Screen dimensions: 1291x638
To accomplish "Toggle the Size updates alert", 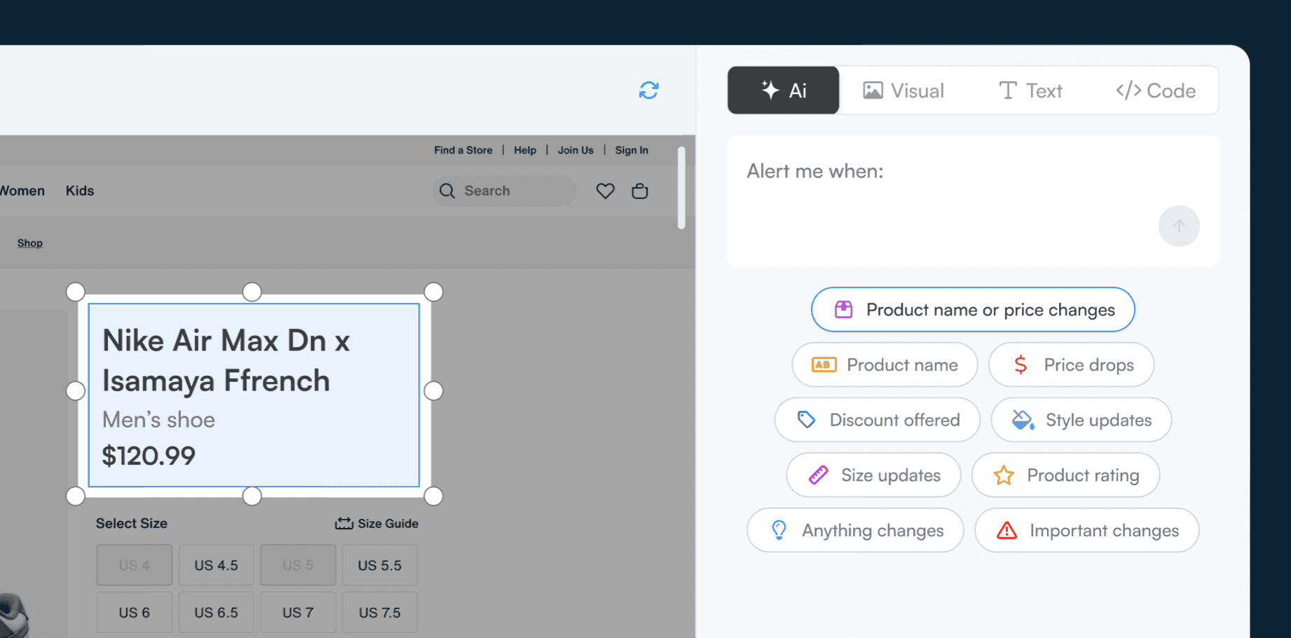I will coord(873,475).
